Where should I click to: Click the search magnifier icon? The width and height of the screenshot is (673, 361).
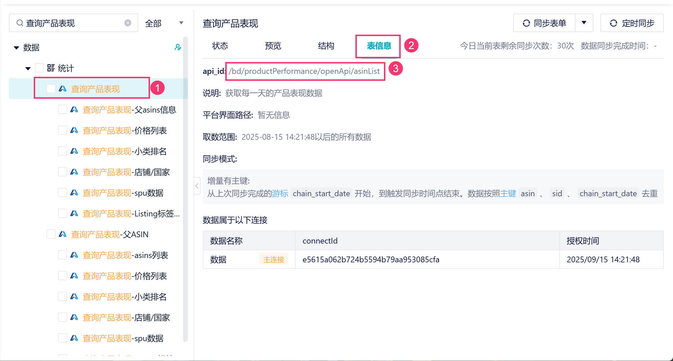20,23
